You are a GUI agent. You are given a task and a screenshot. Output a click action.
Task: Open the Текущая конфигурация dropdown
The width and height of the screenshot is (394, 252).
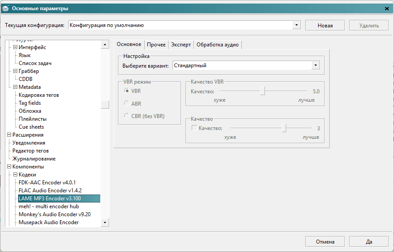click(x=296, y=25)
